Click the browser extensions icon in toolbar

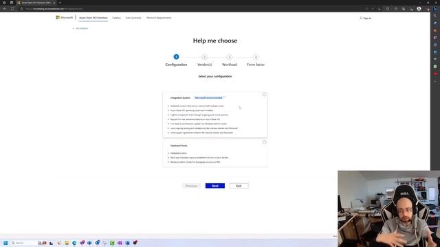(x=388, y=9)
